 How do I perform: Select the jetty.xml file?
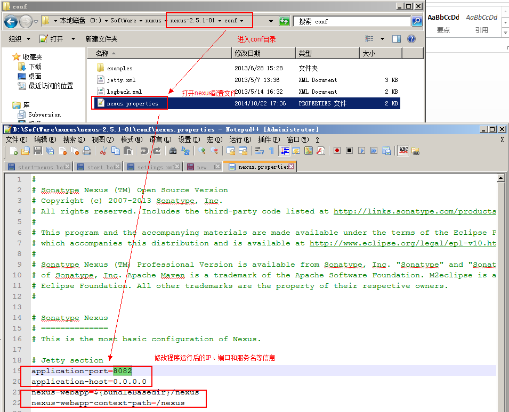click(121, 80)
